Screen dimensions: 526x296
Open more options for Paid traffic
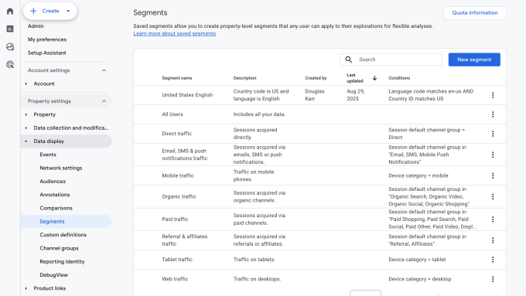(x=493, y=219)
